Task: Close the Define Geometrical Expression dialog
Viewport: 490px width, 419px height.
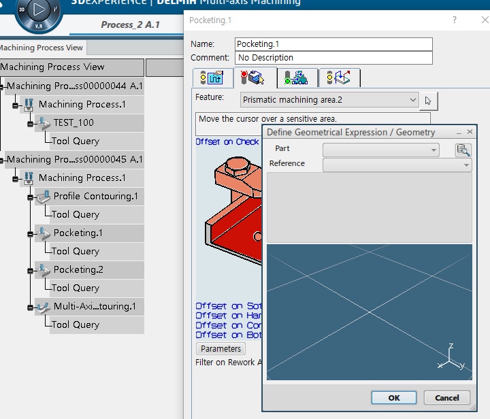Action: (470, 132)
